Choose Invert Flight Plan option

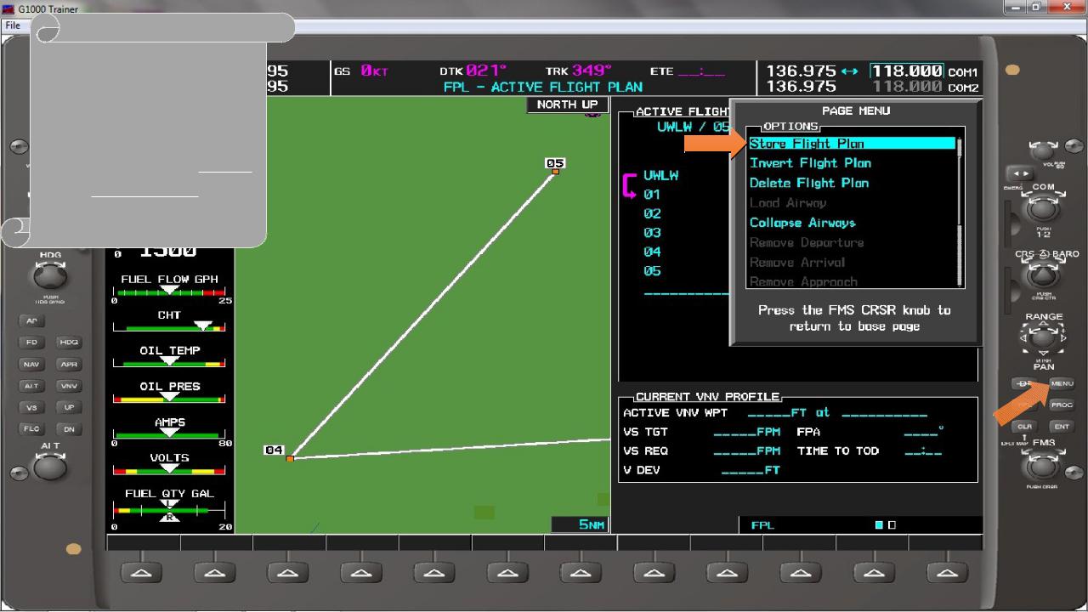pyautogui.click(x=810, y=163)
